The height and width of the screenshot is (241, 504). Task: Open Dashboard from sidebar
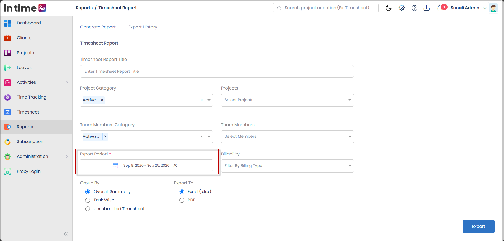36,23
